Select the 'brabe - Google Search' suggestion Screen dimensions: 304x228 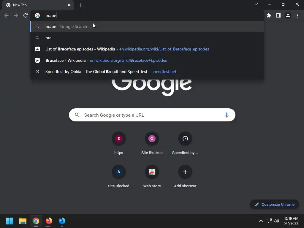[x=147, y=26]
